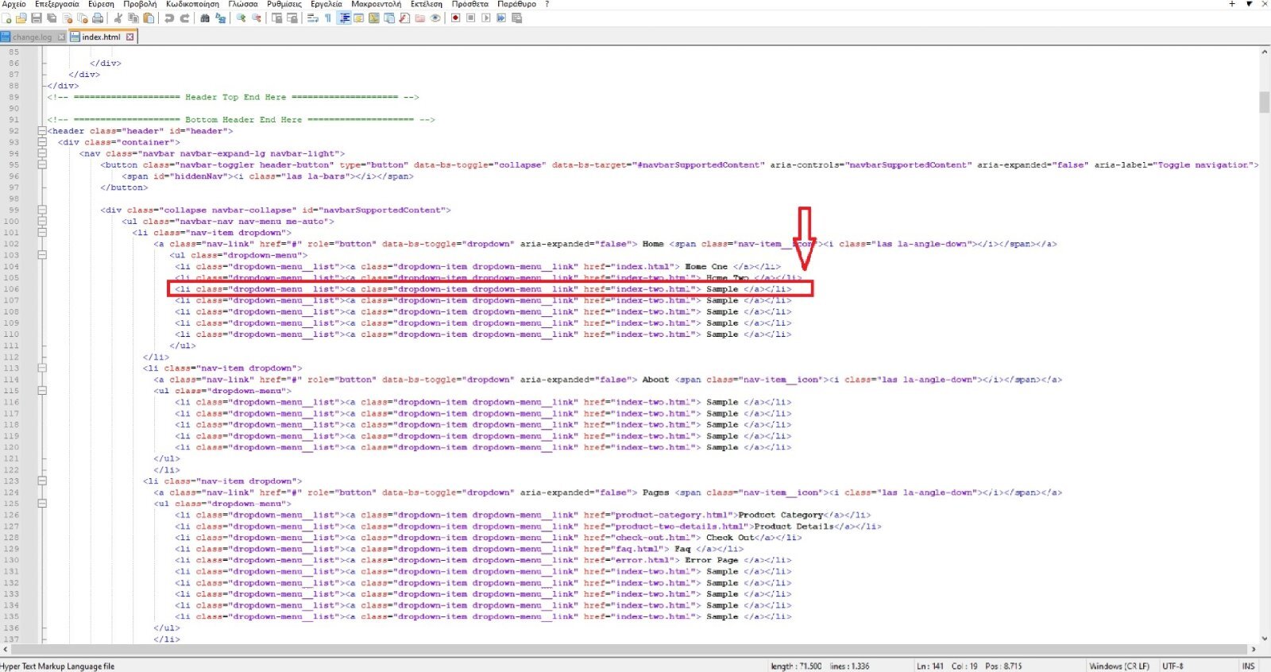
Task: Cut selection with the scissors icon
Action: [118, 17]
